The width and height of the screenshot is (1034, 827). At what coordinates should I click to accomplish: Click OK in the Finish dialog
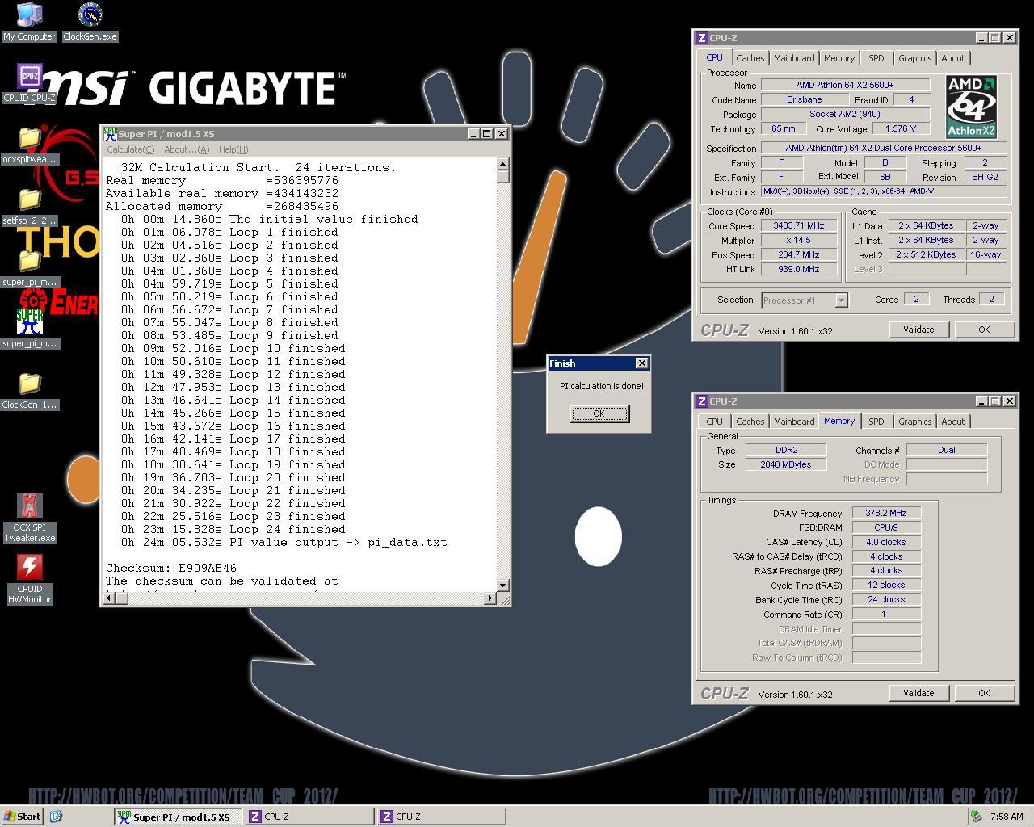[x=599, y=413]
